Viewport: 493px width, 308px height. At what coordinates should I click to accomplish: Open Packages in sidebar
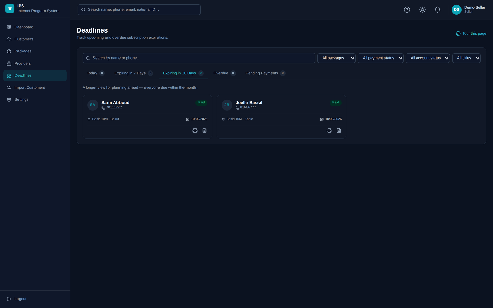pos(35,51)
